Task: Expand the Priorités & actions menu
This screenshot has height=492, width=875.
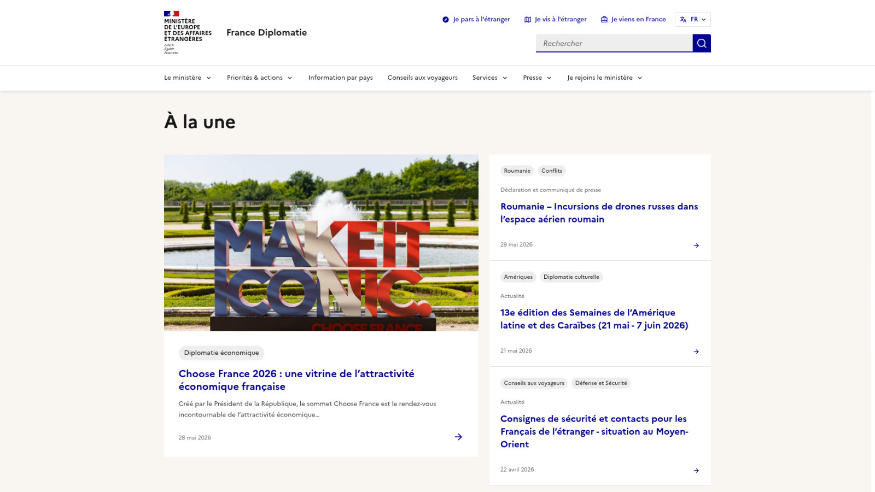Action: click(260, 78)
